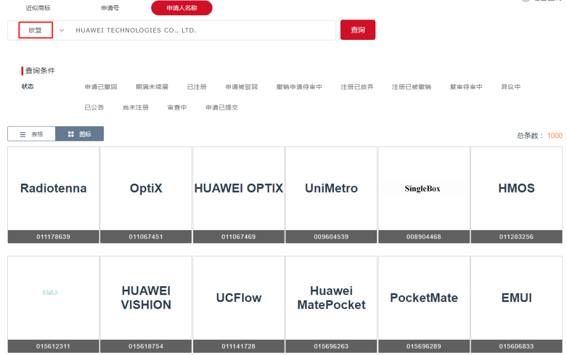Filter by status 申请已提交
This screenshot has width=567, height=355.
point(222,108)
